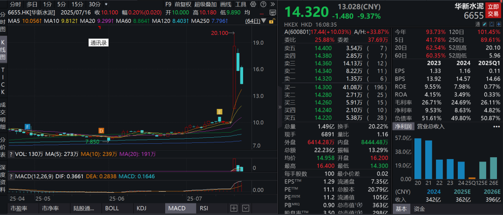
Task: Click the MA5 value 10.056
Action: click(x=32, y=21)
